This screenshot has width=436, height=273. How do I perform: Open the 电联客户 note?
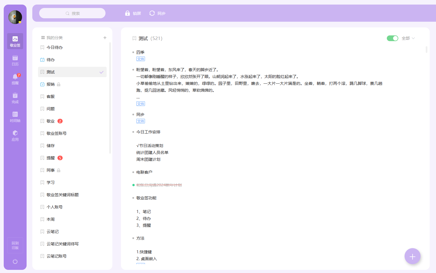(x=144, y=172)
